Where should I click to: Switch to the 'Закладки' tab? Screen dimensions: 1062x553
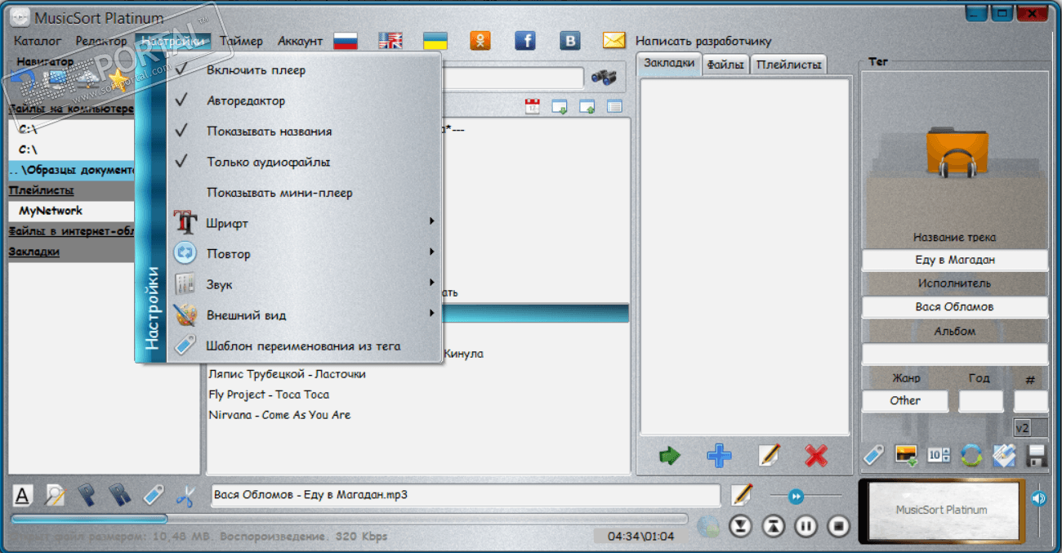pos(669,64)
